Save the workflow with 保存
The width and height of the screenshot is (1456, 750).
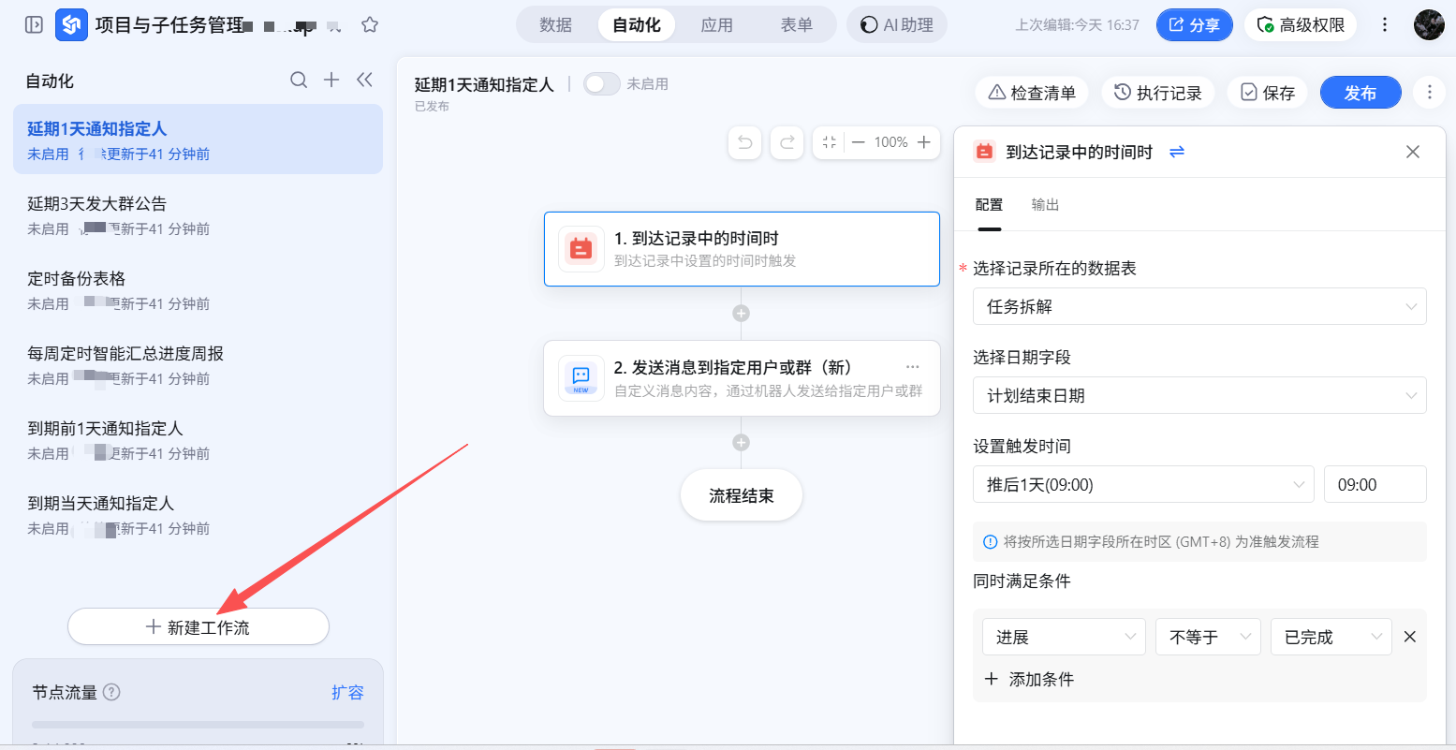(1268, 93)
